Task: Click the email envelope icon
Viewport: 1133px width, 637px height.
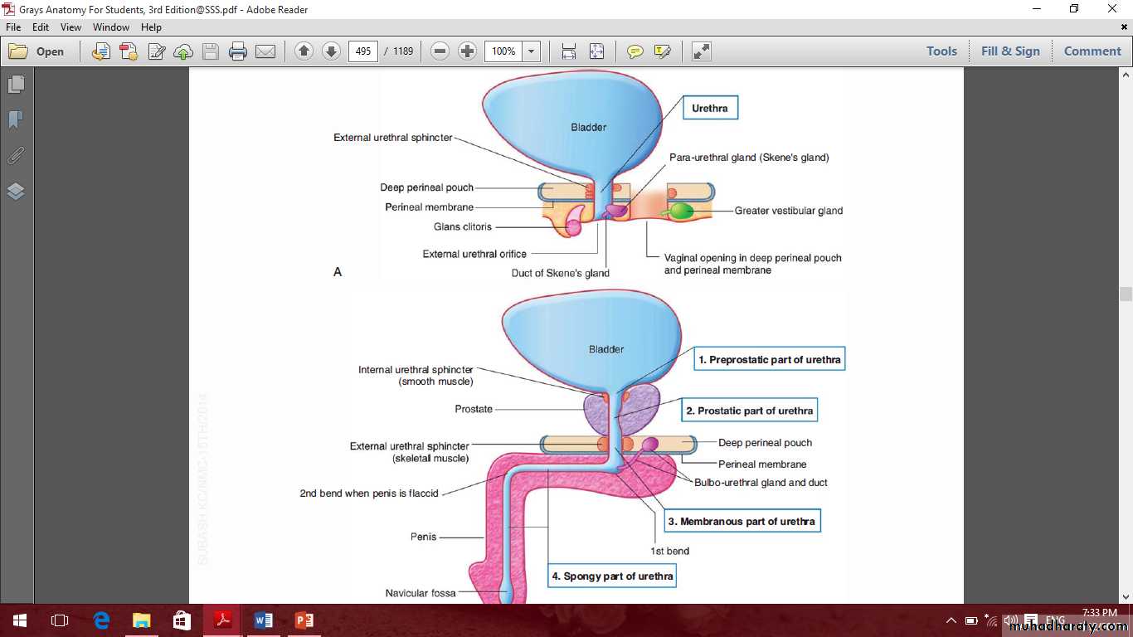Action: pos(265,51)
